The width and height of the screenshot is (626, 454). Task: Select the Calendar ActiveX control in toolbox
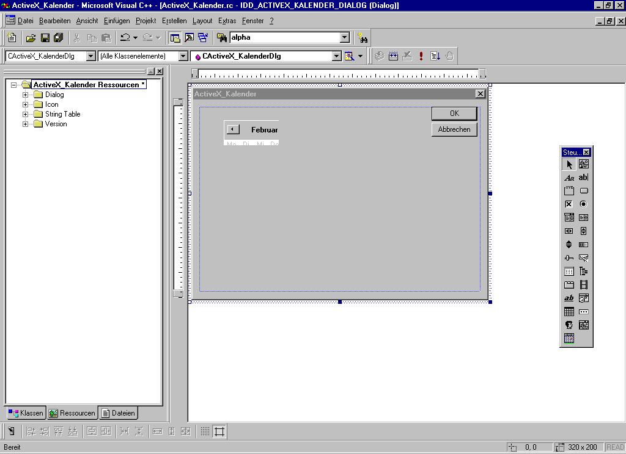(x=569, y=339)
